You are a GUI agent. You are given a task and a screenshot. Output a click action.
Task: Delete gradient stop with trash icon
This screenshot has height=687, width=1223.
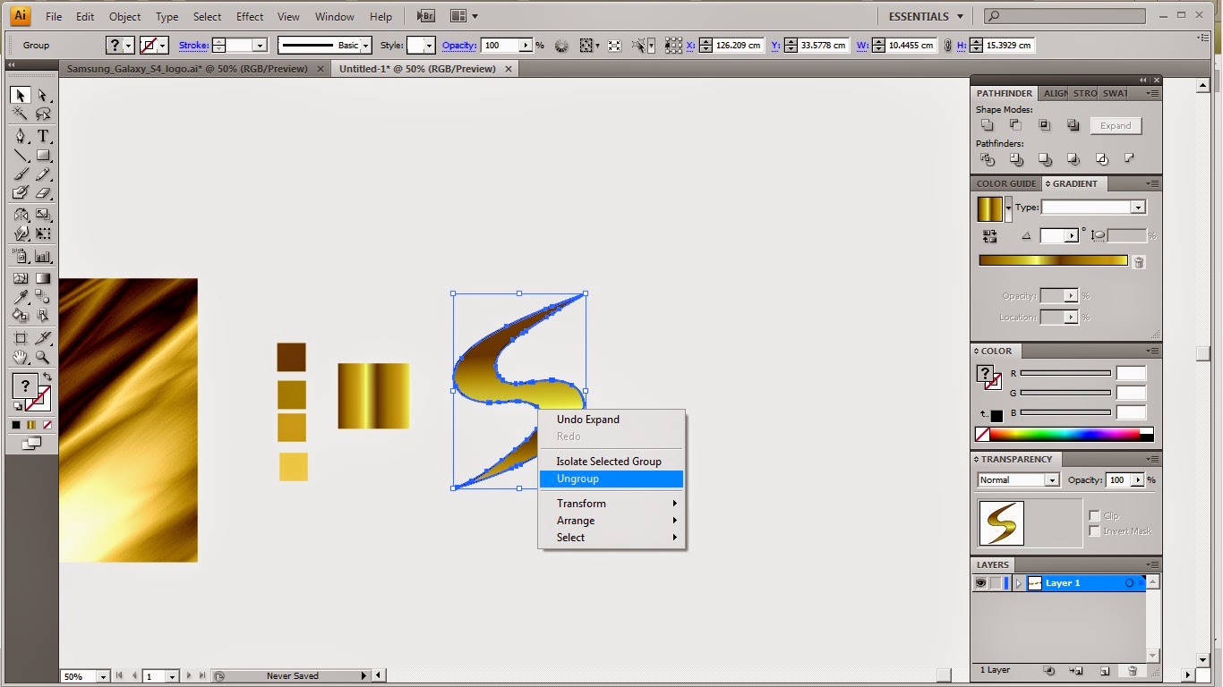point(1139,262)
